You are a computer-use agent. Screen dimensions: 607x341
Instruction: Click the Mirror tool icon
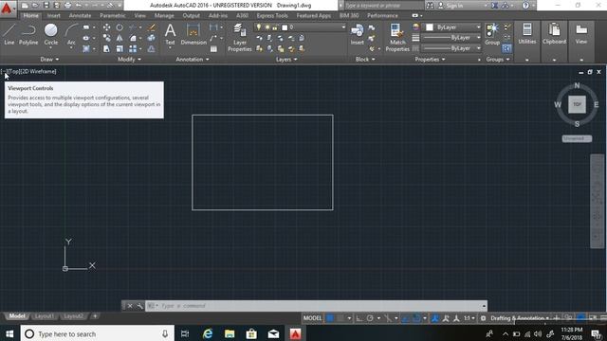point(120,38)
